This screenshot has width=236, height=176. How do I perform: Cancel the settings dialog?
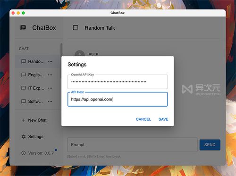pyautogui.click(x=143, y=119)
